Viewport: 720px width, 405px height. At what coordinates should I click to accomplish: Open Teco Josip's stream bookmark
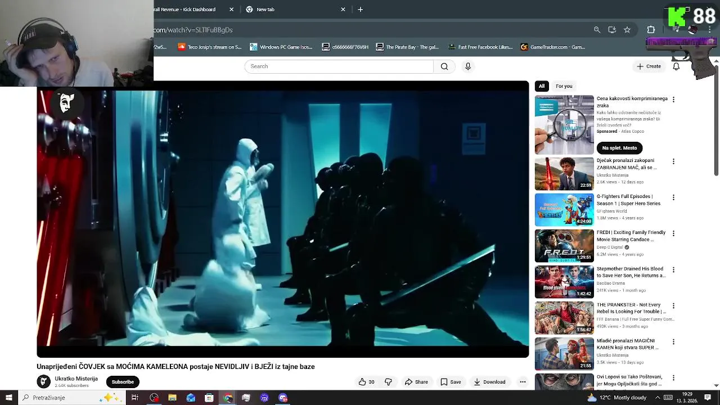[x=209, y=47]
